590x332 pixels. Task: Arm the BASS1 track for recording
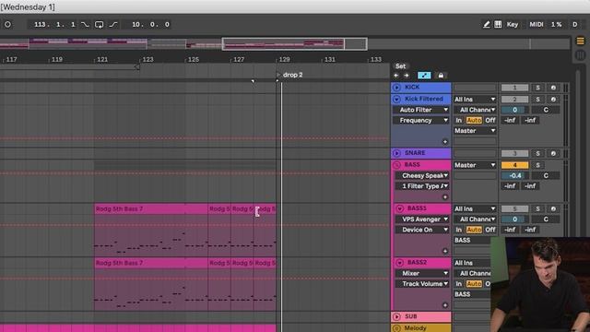click(x=553, y=209)
